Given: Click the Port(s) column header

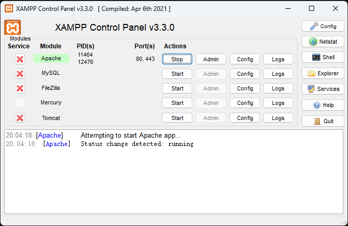Looking at the screenshot, I should pos(144,46).
